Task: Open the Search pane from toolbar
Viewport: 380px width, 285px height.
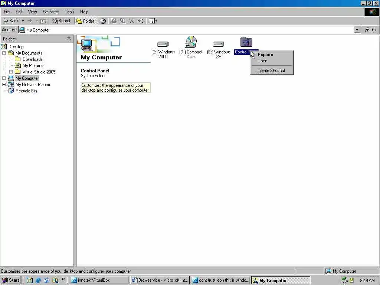Action: coord(62,21)
